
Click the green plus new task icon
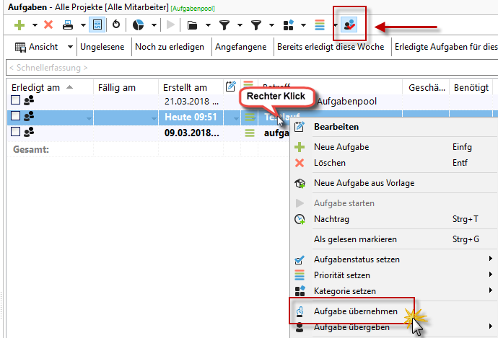click(x=19, y=25)
